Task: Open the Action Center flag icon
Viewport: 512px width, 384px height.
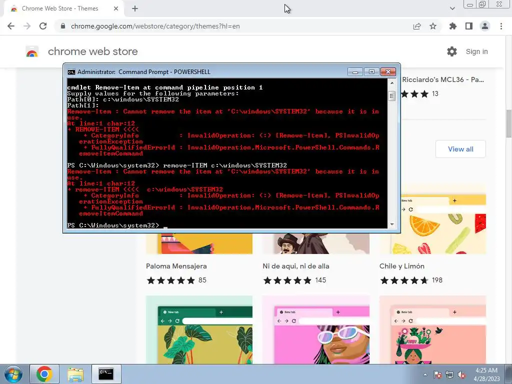Action: click(437, 374)
